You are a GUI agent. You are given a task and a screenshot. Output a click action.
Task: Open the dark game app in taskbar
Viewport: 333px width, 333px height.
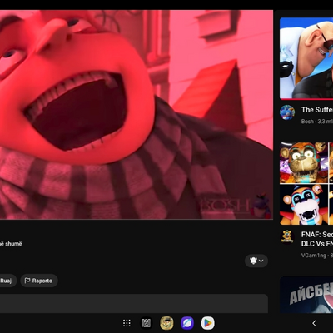point(147,323)
